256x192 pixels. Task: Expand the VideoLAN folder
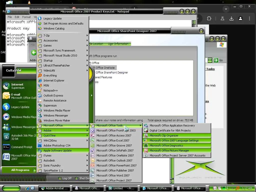[x=63, y=70]
